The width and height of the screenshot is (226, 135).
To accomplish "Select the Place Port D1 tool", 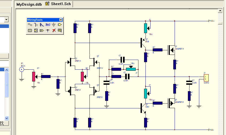I will [42, 31].
